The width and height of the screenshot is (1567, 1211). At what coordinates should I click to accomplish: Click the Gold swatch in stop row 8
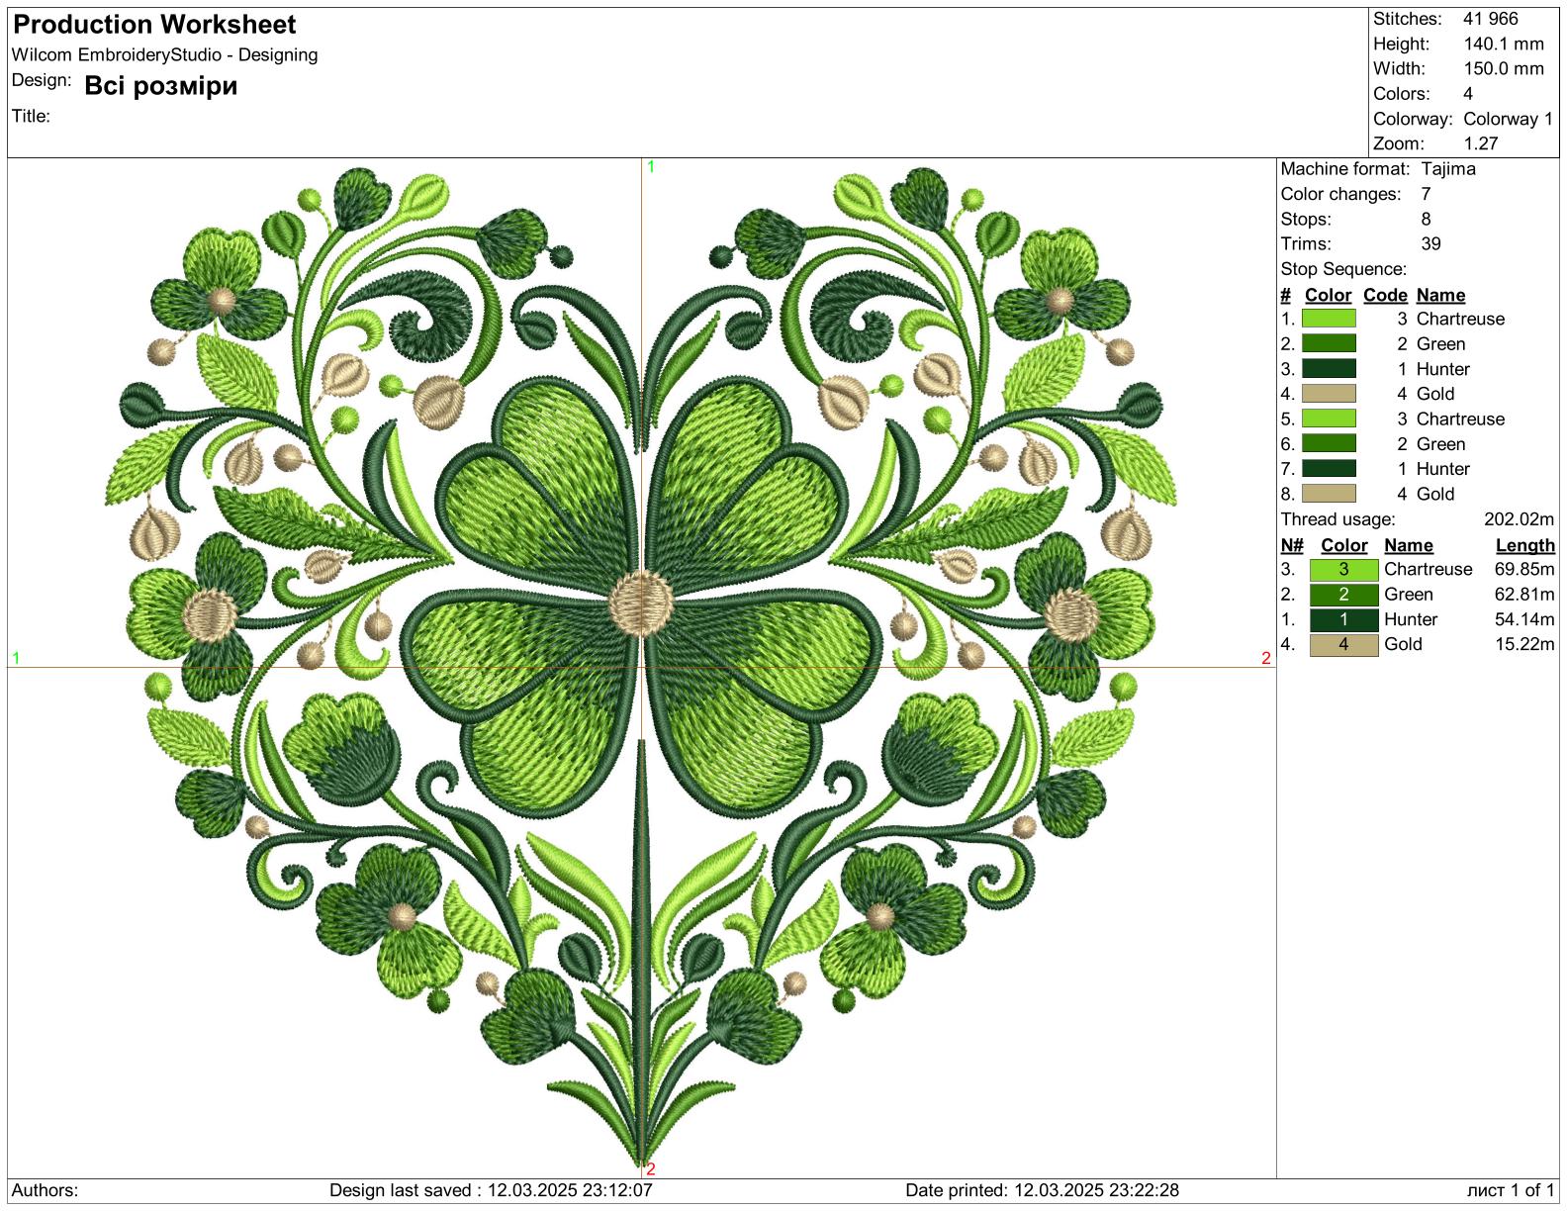click(x=1329, y=494)
